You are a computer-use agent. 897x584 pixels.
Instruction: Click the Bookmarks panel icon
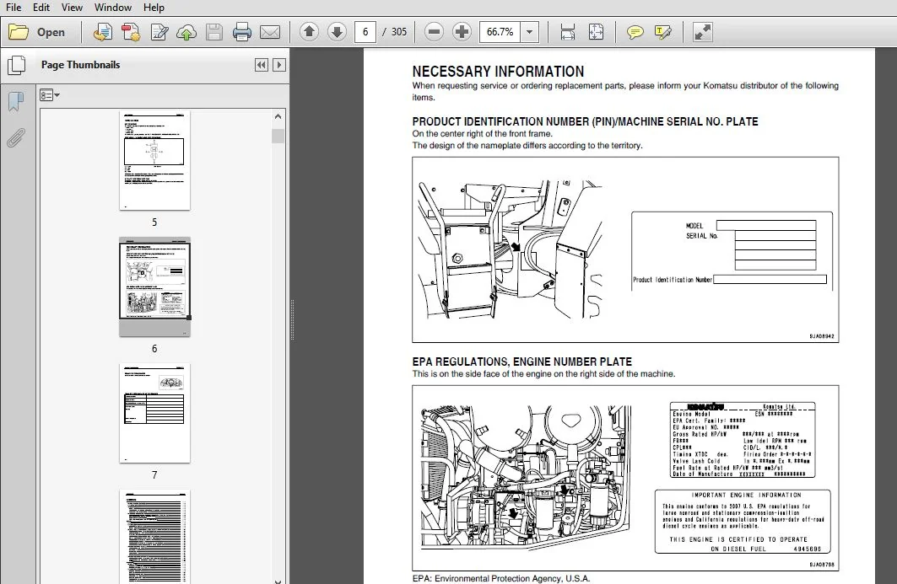pyautogui.click(x=16, y=102)
